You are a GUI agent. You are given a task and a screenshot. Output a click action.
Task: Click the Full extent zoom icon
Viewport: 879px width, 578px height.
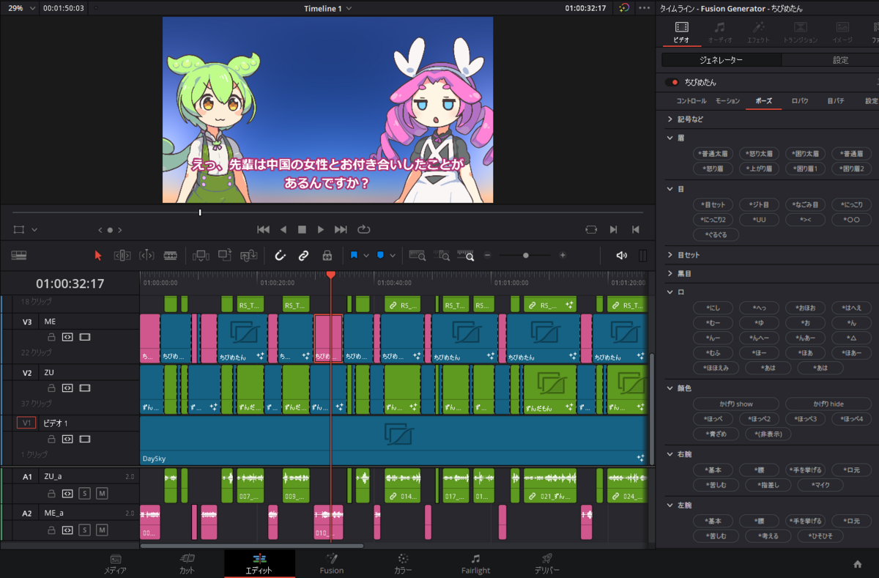pyautogui.click(x=418, y=255)
